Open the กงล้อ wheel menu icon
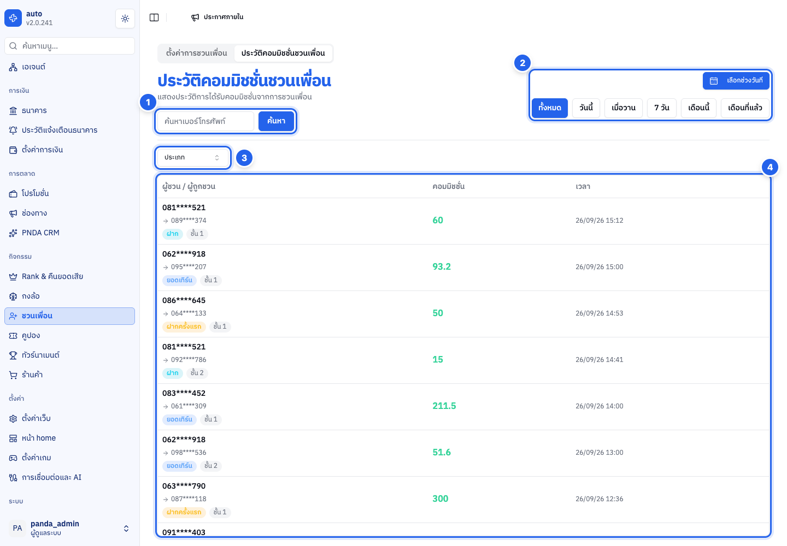This screenshot has width=787, height=546. 13,296
